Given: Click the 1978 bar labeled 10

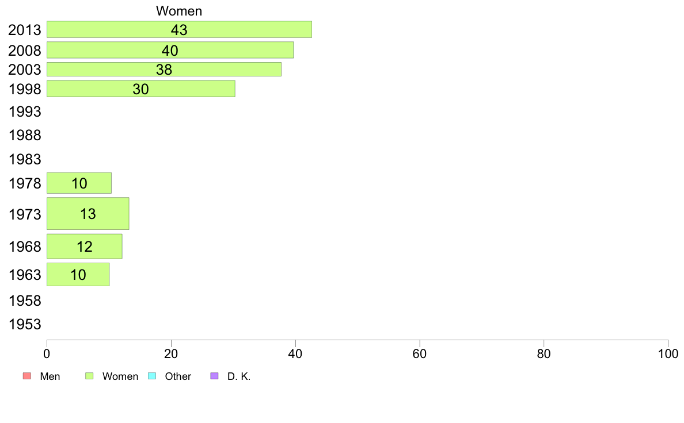Looking at the screenshot, I should [79, 183].
